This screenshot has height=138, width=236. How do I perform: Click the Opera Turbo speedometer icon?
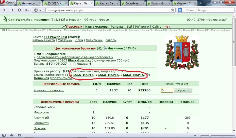point(20,135)
